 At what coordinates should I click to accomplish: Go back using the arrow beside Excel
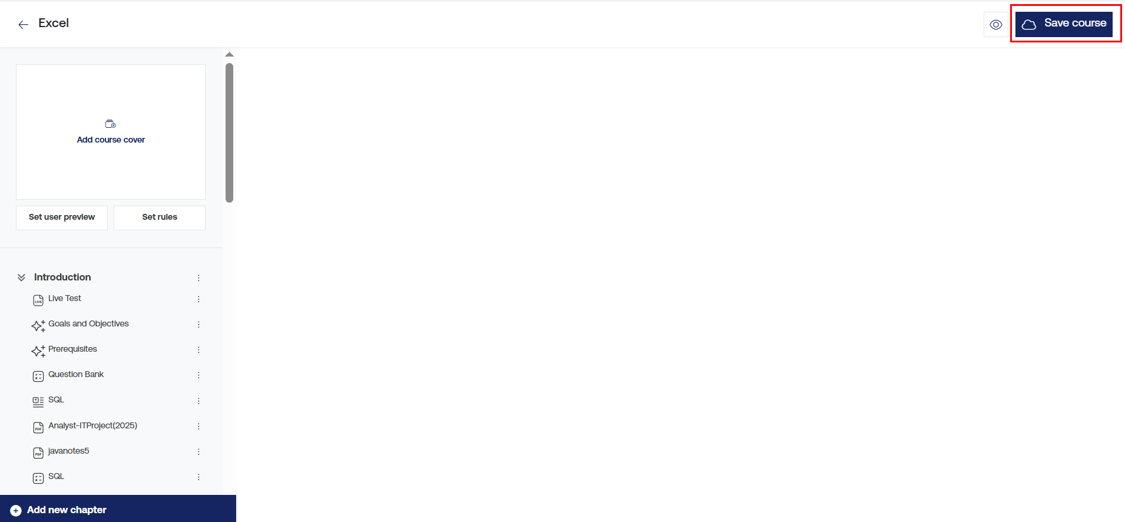(x=23, y=24)
